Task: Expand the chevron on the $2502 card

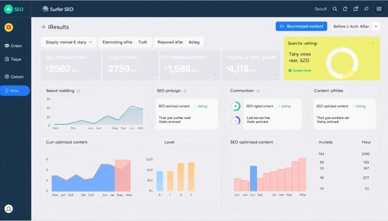Action: point(95,74)
